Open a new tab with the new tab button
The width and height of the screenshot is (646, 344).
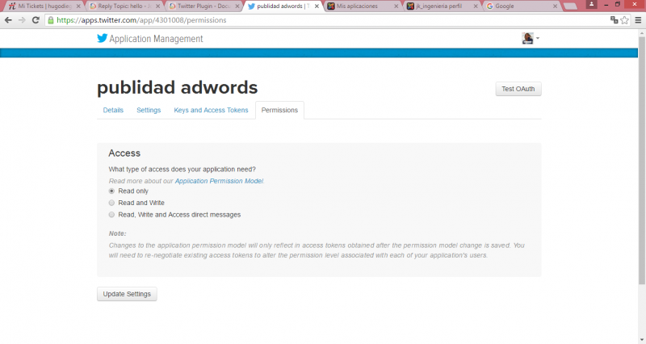tap(570, 6)
